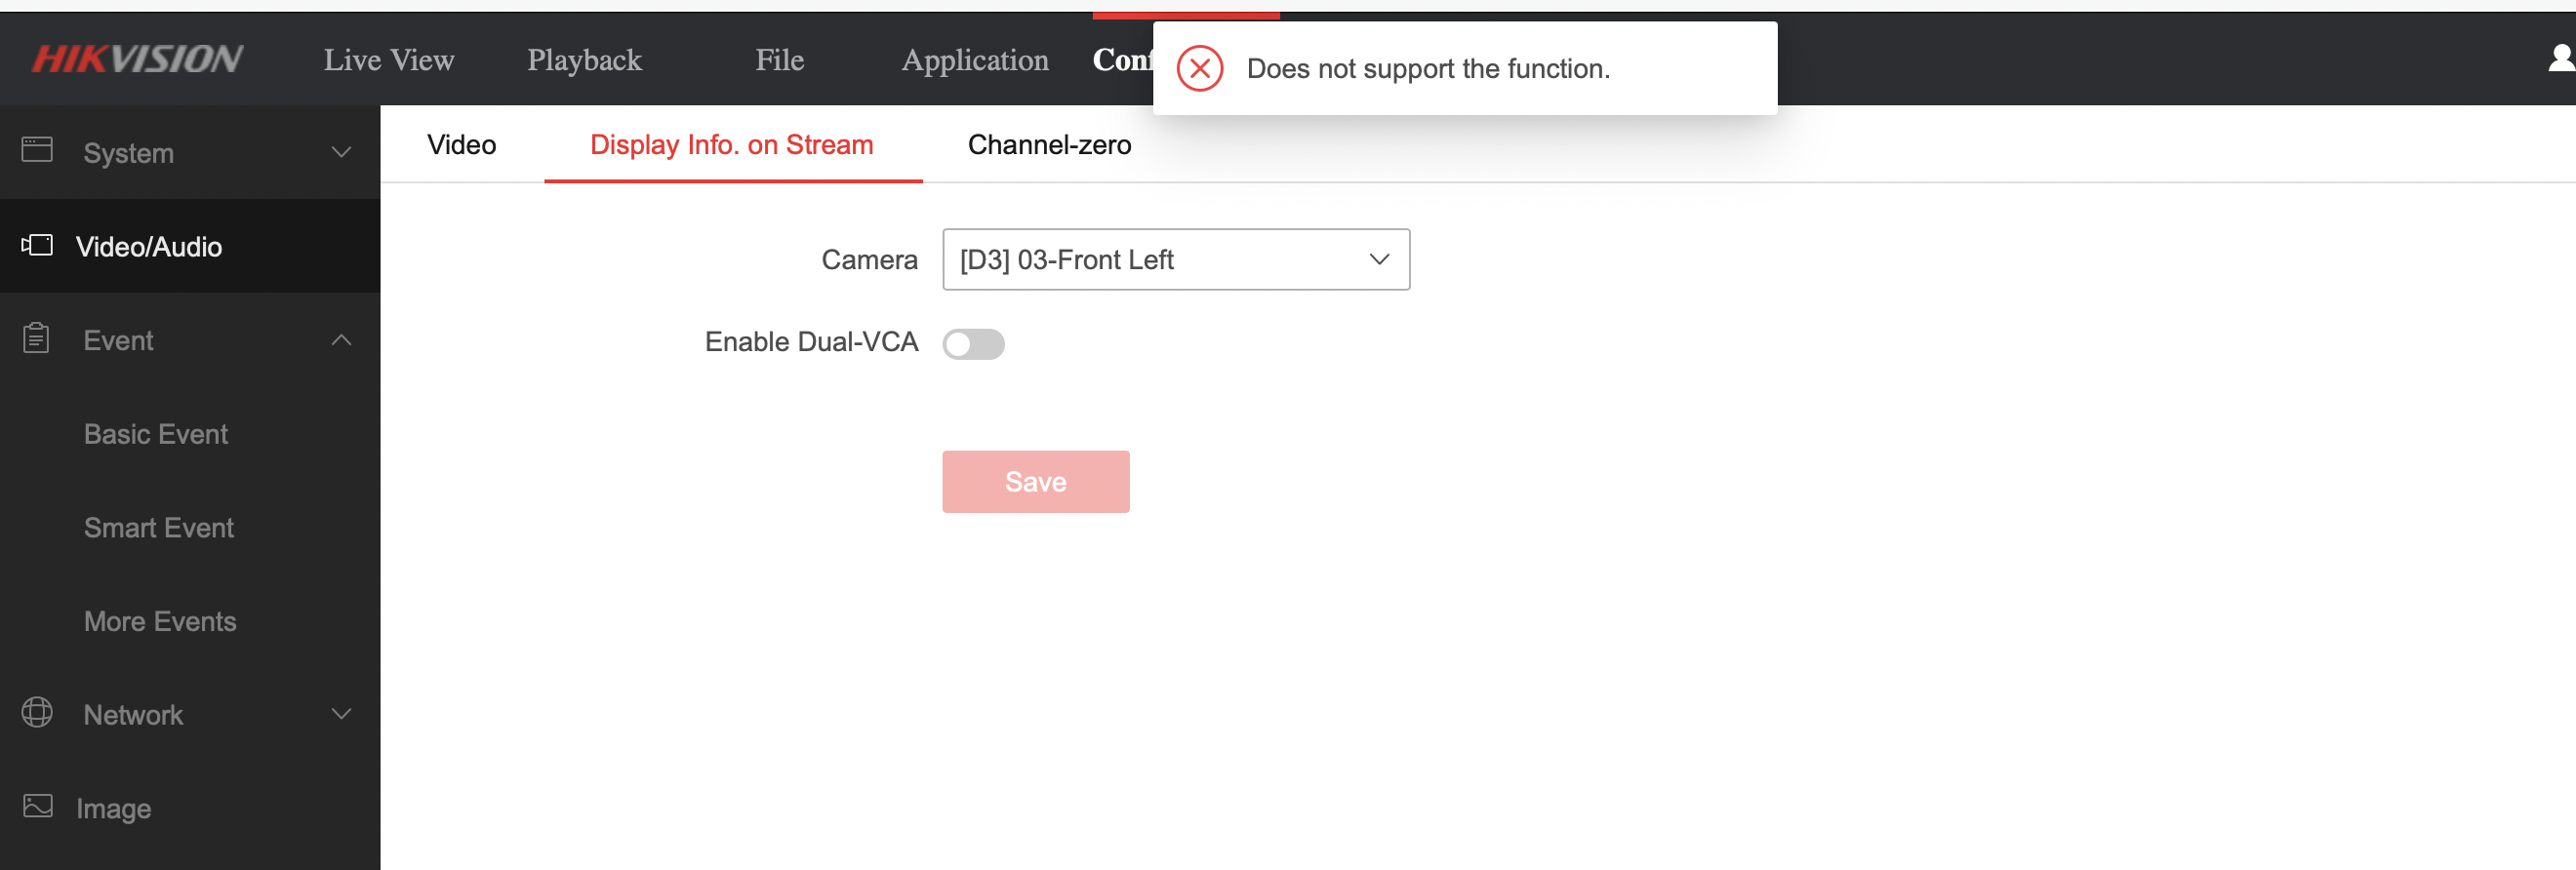The image size is (2576, 870).
Task: Select the Image sidebar icon
Action: click(x=38, y=807)
